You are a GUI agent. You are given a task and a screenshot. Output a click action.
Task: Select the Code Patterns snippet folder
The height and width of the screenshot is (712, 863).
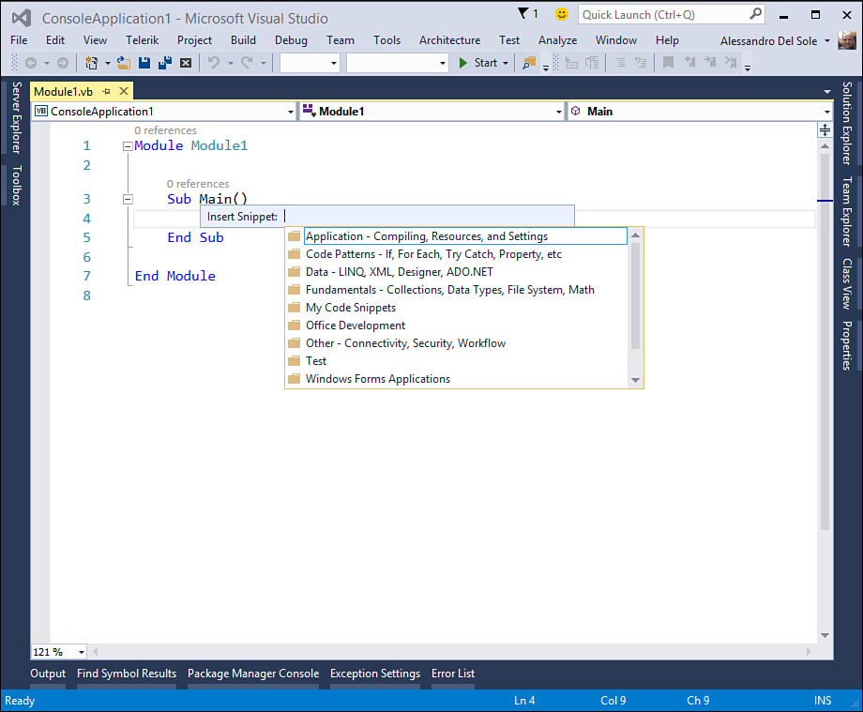[x=433, y=254]
